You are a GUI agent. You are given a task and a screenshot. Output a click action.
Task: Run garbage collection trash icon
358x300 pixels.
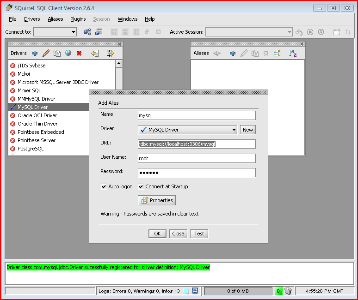pyautogui.click(x=288, y=291)
